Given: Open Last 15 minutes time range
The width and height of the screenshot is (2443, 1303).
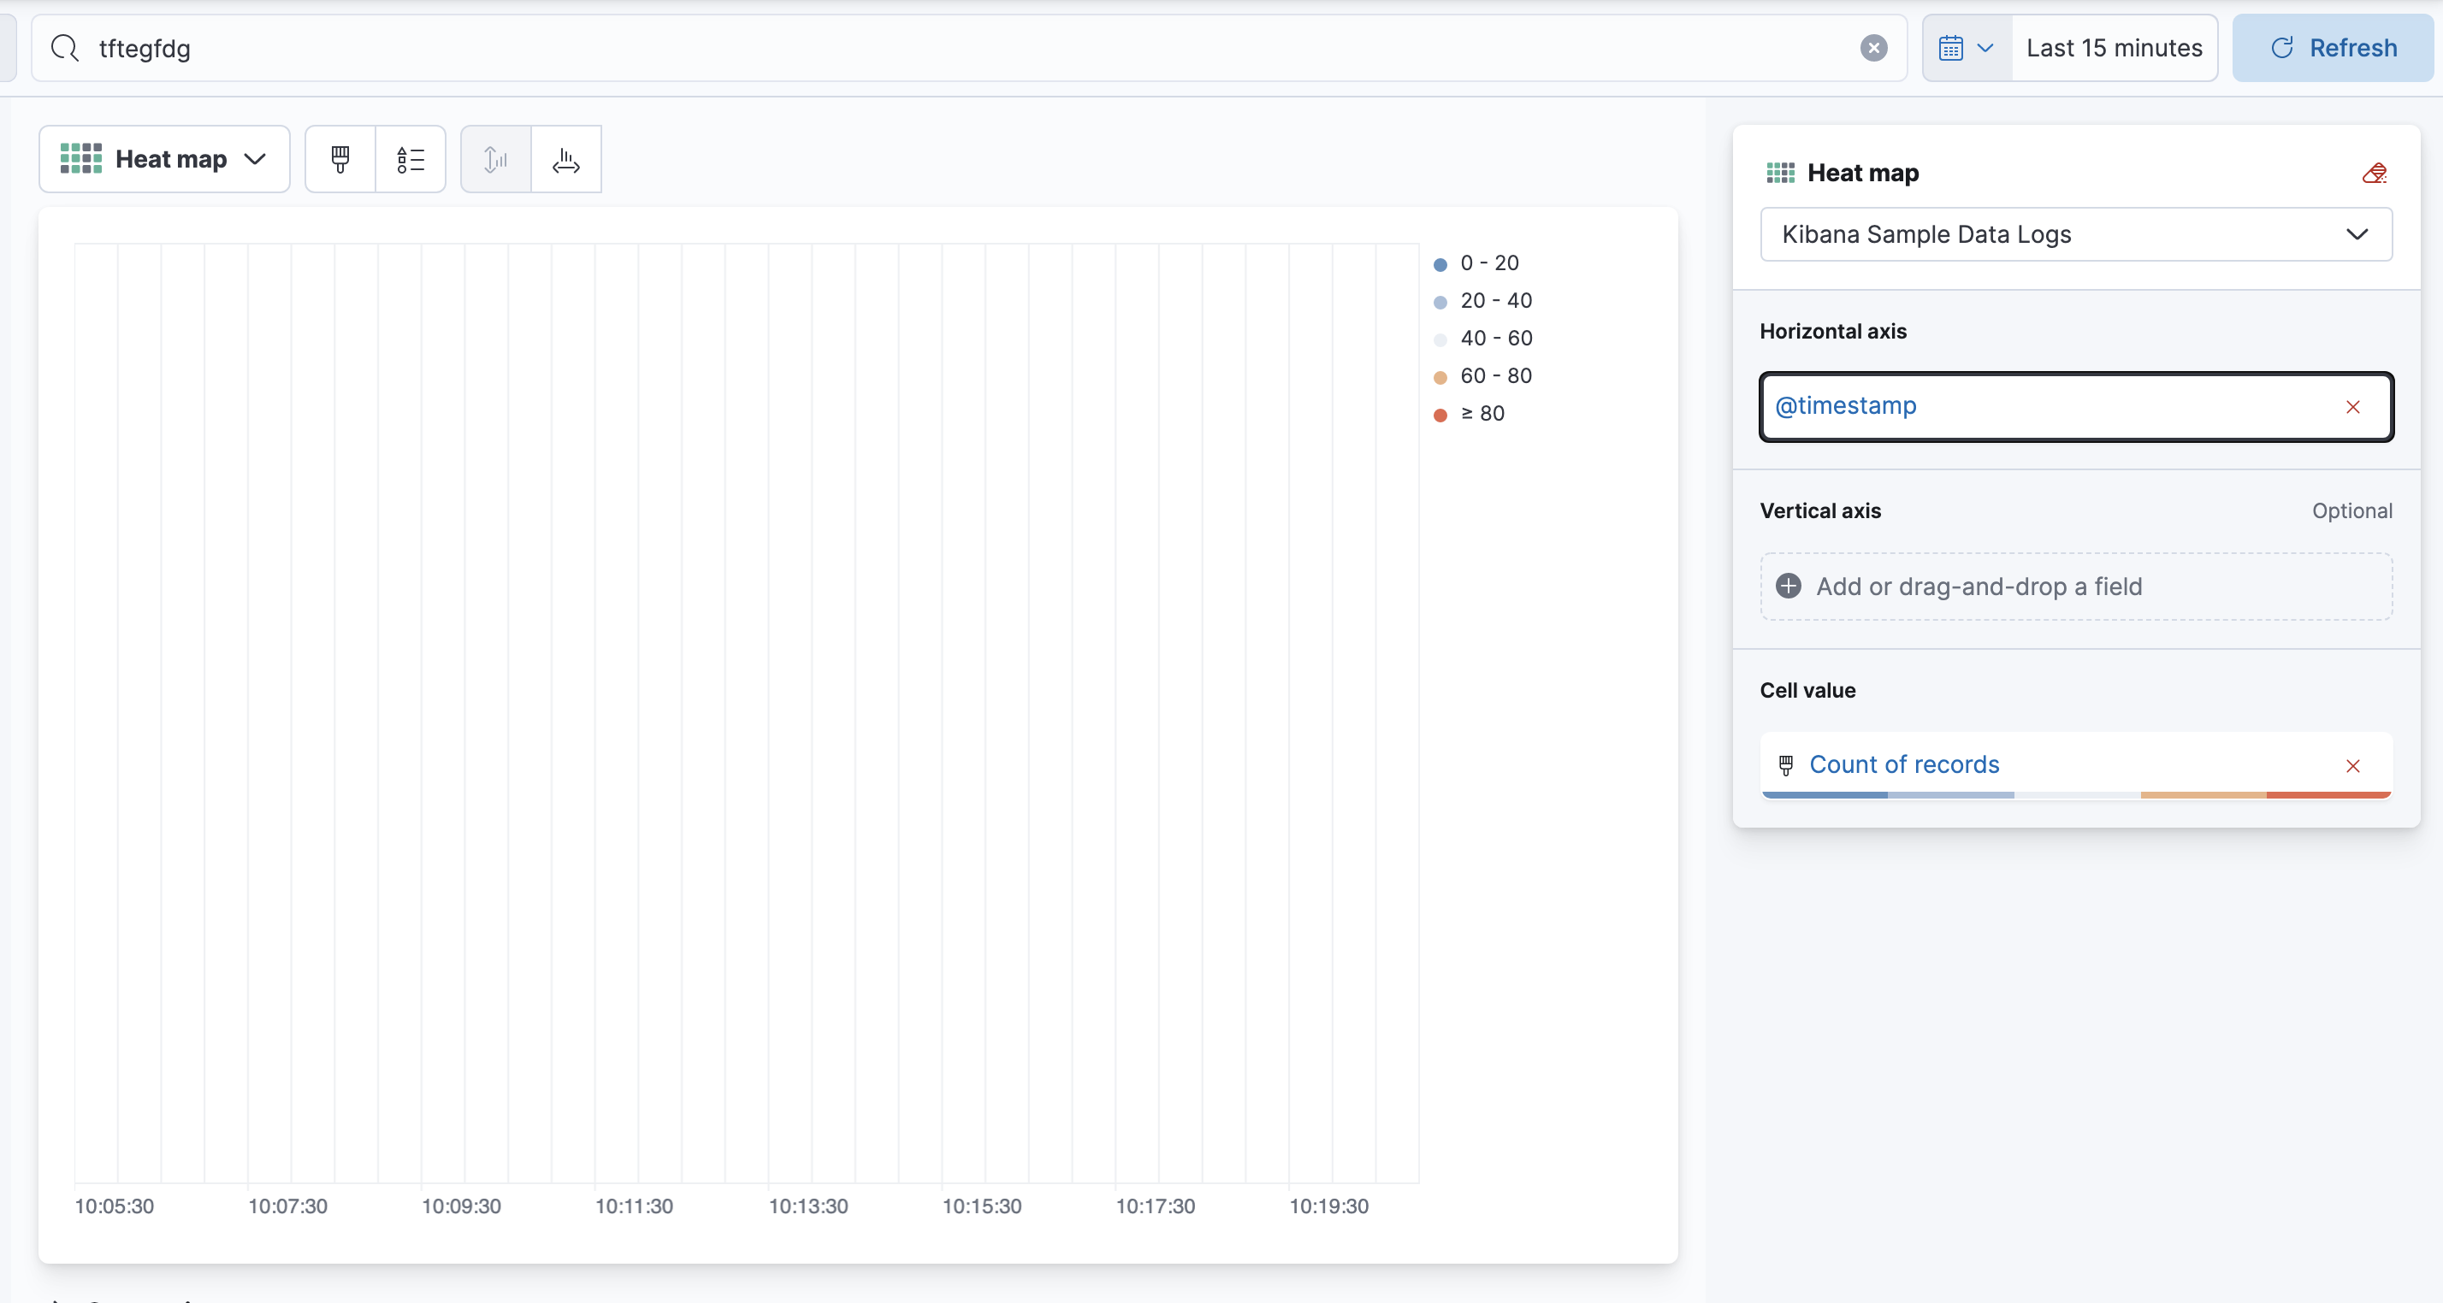Looking at the screenshot, I should coord(2114,49).
